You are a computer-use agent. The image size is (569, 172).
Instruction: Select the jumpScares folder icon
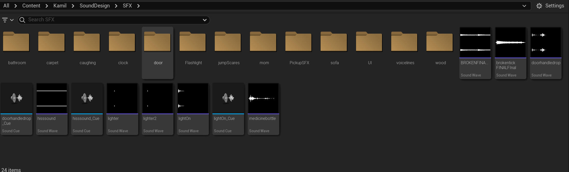(x=228, y=42)
